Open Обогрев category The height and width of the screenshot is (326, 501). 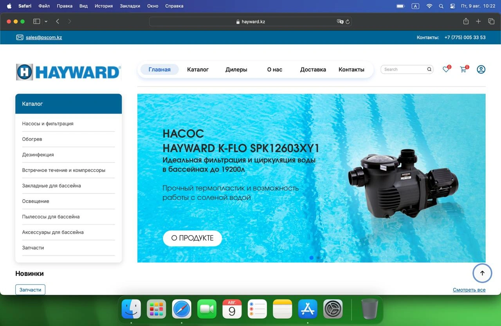[x=32, y=139]
